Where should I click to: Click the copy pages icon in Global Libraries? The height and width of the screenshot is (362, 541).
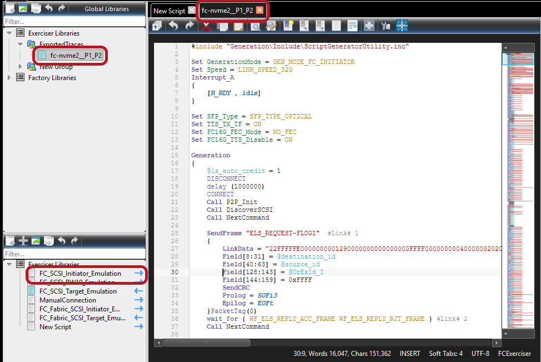pos(36,8)
